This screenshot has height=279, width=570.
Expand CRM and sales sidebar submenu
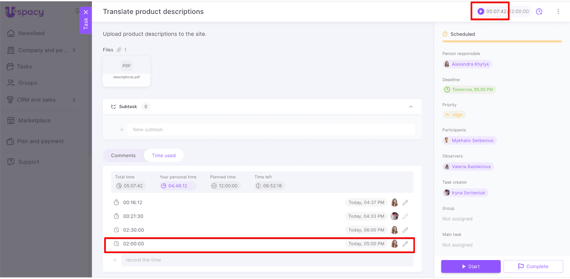74,100
